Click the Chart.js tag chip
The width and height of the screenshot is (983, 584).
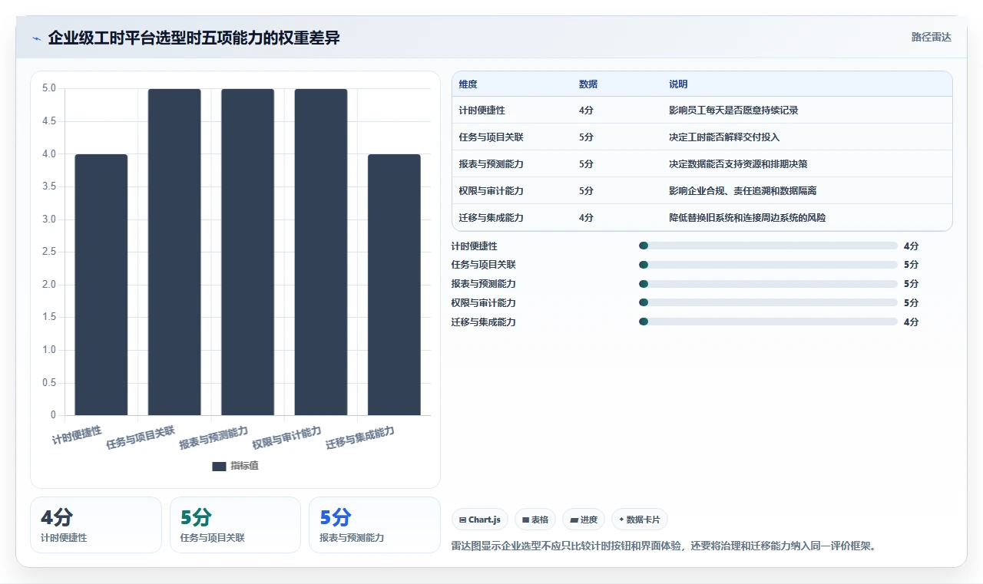[x=480, y=520]
